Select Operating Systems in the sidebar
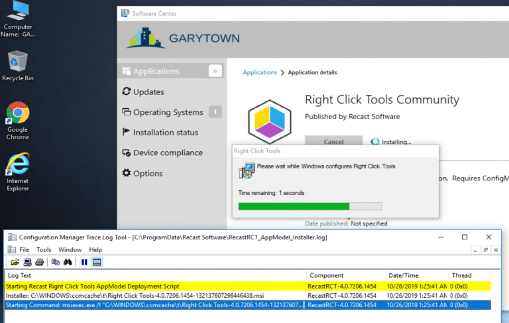509x323 pixels. point(168,112)
